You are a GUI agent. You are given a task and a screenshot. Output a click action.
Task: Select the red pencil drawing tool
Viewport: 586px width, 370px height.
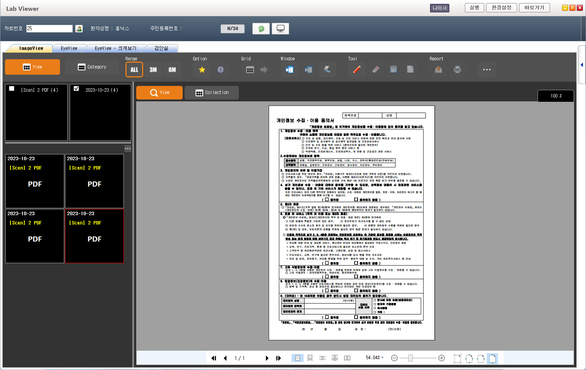coord(356,70)
